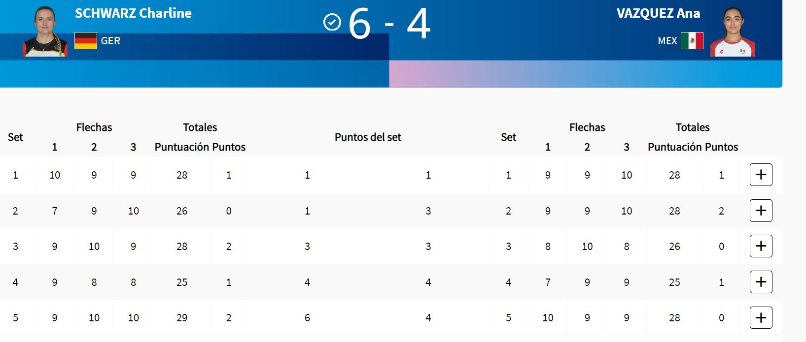Click the Mexico flag icon
The image size is (806, 342).
(x=692, y=41)
